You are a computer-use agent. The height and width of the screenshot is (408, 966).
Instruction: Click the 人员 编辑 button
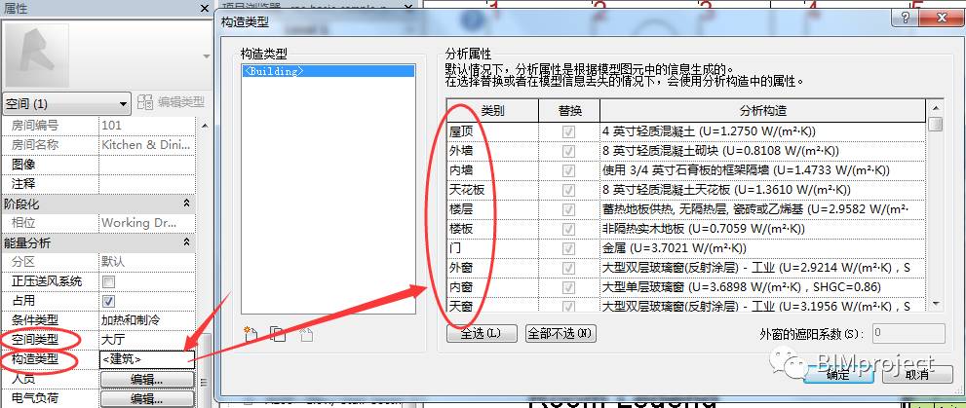click(x=146, y=380)
